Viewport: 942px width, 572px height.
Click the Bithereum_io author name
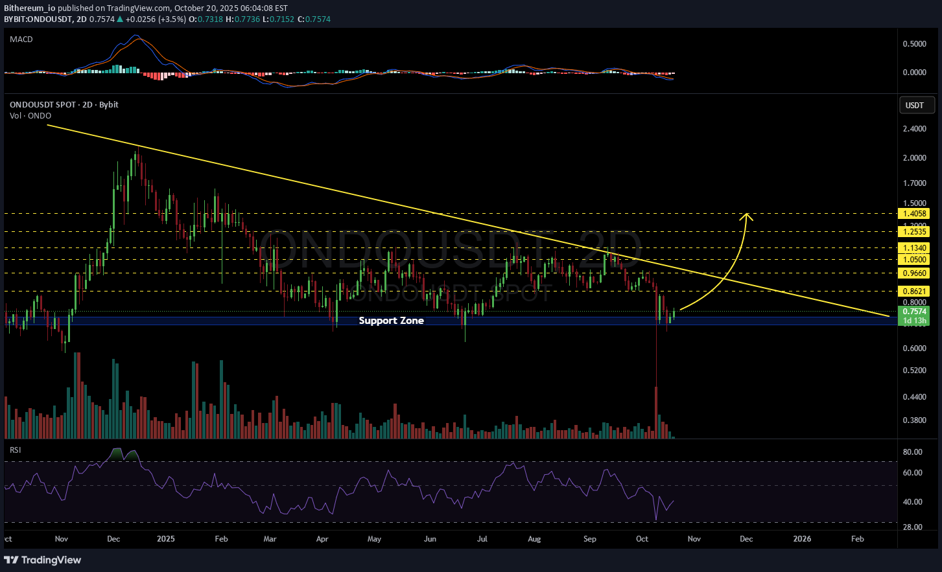click(x=30, y=8)
